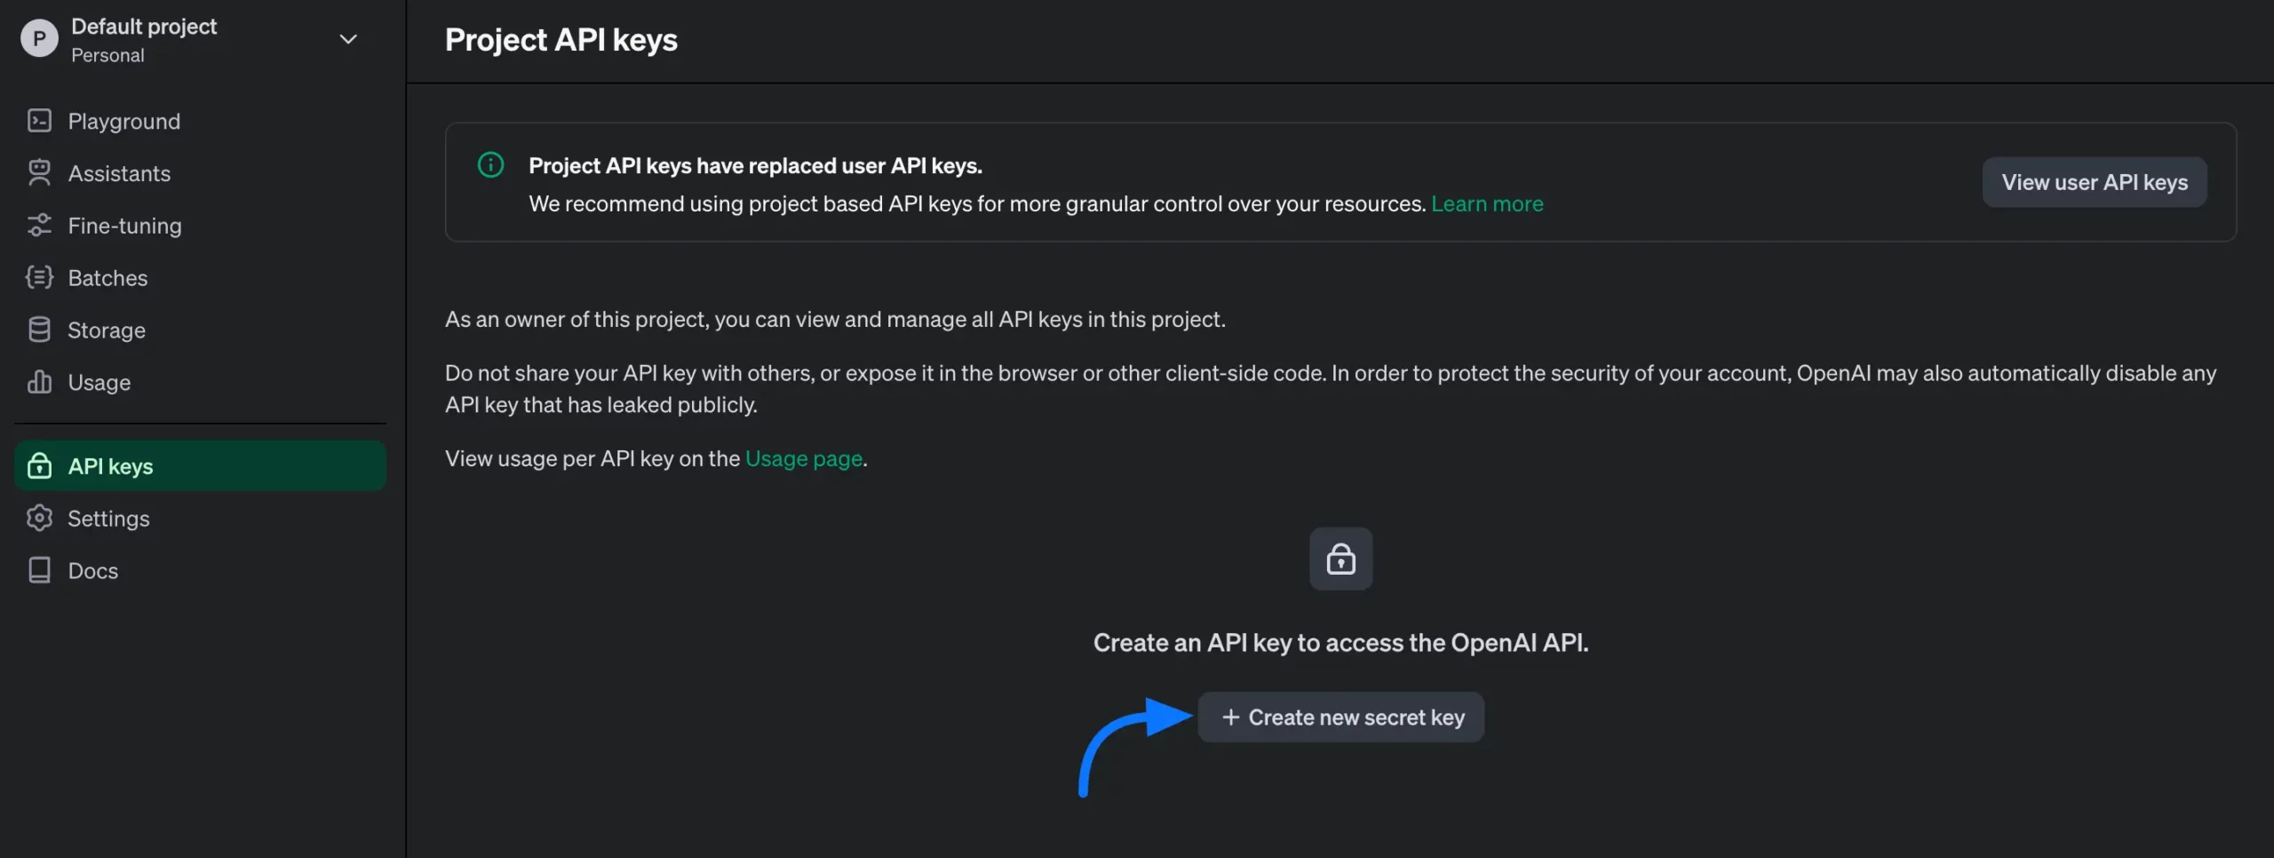Open Settings via the gear icon
Screen dimensions: 2274x858
40,518
